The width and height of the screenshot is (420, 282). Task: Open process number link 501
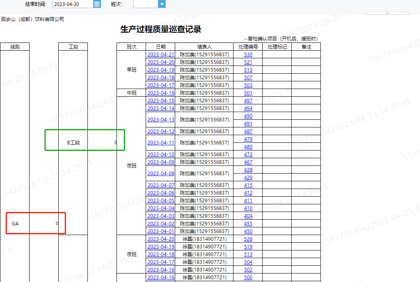(x=248, y=93)
